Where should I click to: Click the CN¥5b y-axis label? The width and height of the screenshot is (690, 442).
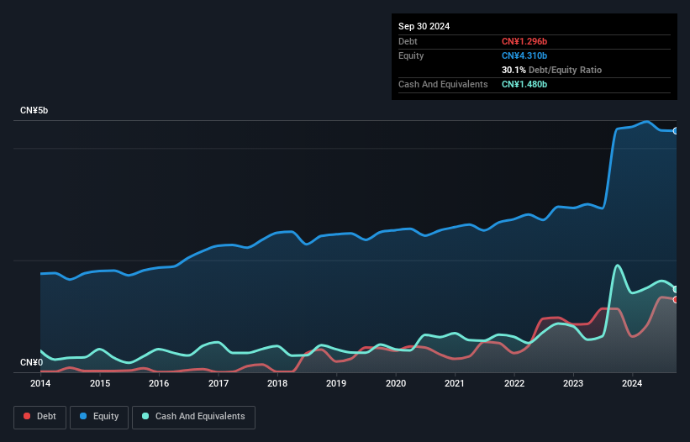(34, 110)
